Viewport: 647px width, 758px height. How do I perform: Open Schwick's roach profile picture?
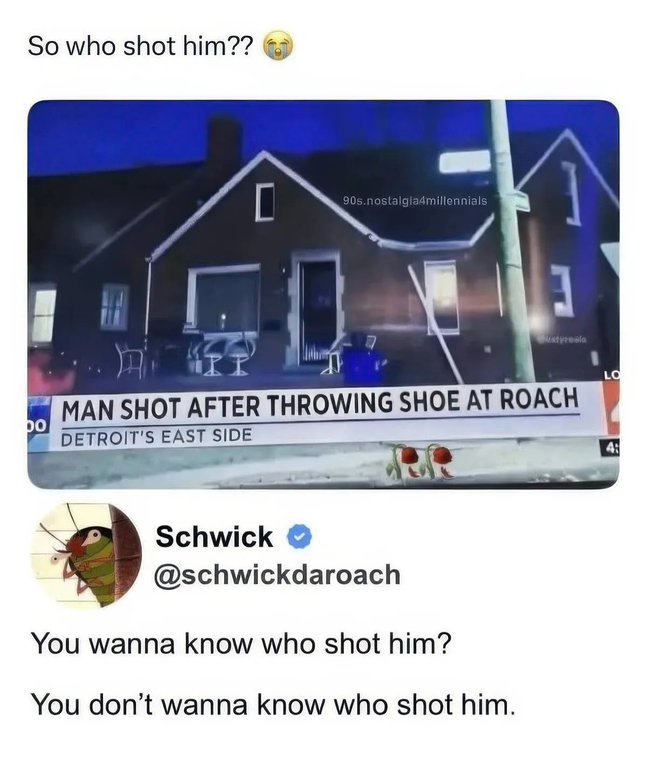(86, 554)
